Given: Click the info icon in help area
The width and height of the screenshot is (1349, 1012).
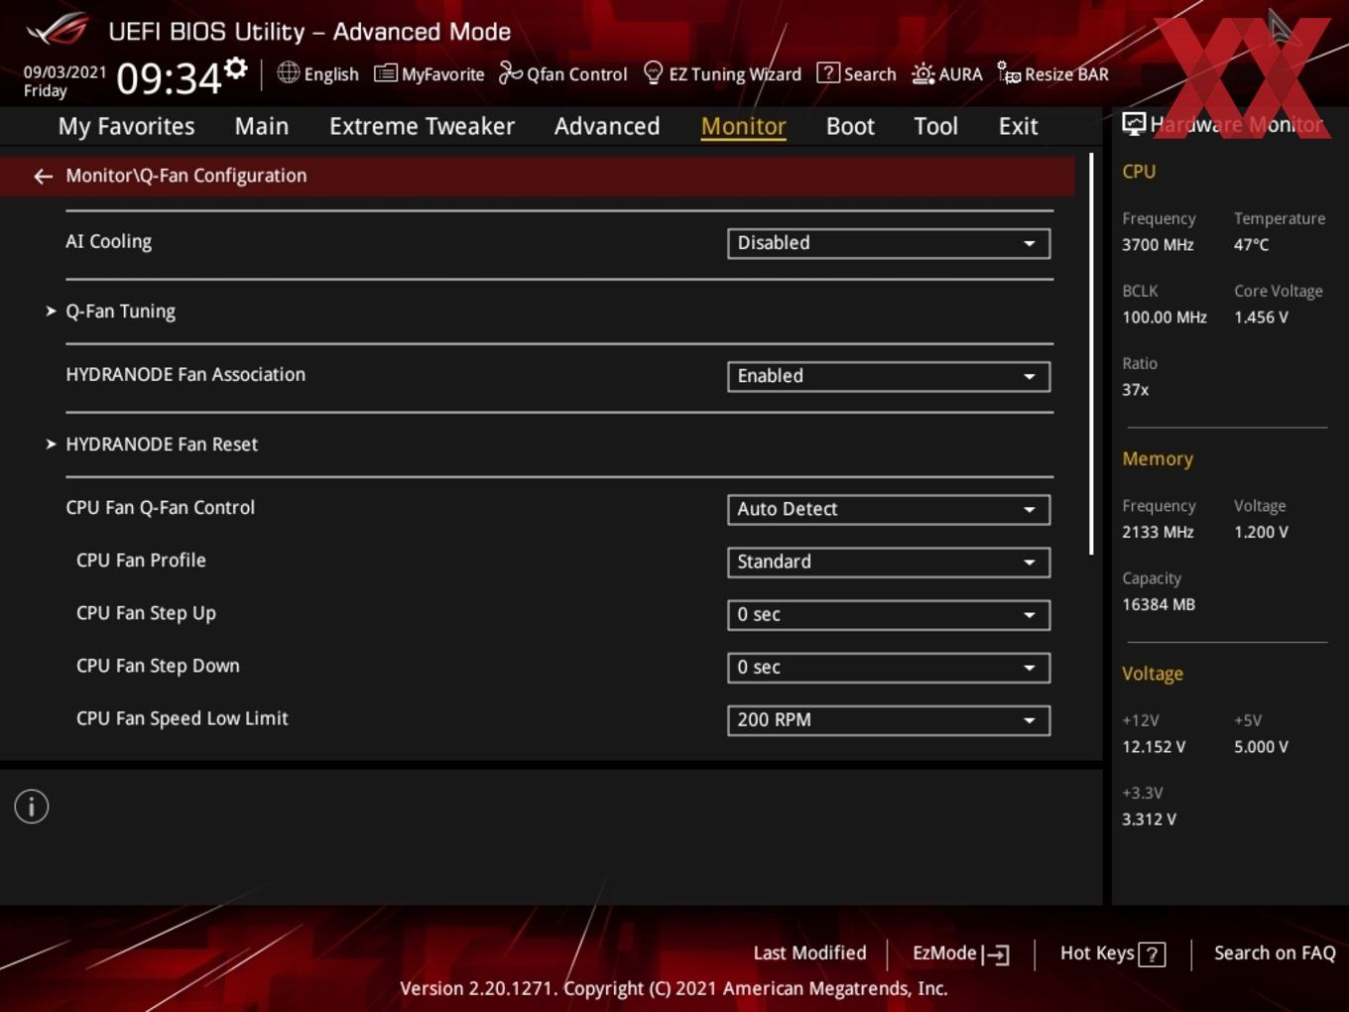Looking at the screenshot, I should (x=32, y=807).
